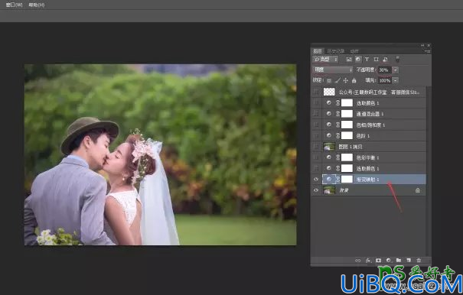Open the 填充 fill slider arrow
The width and height of the screenshot is (463, 295).
396,80
